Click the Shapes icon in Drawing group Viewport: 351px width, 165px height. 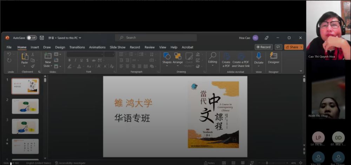[x=167, y=56]
